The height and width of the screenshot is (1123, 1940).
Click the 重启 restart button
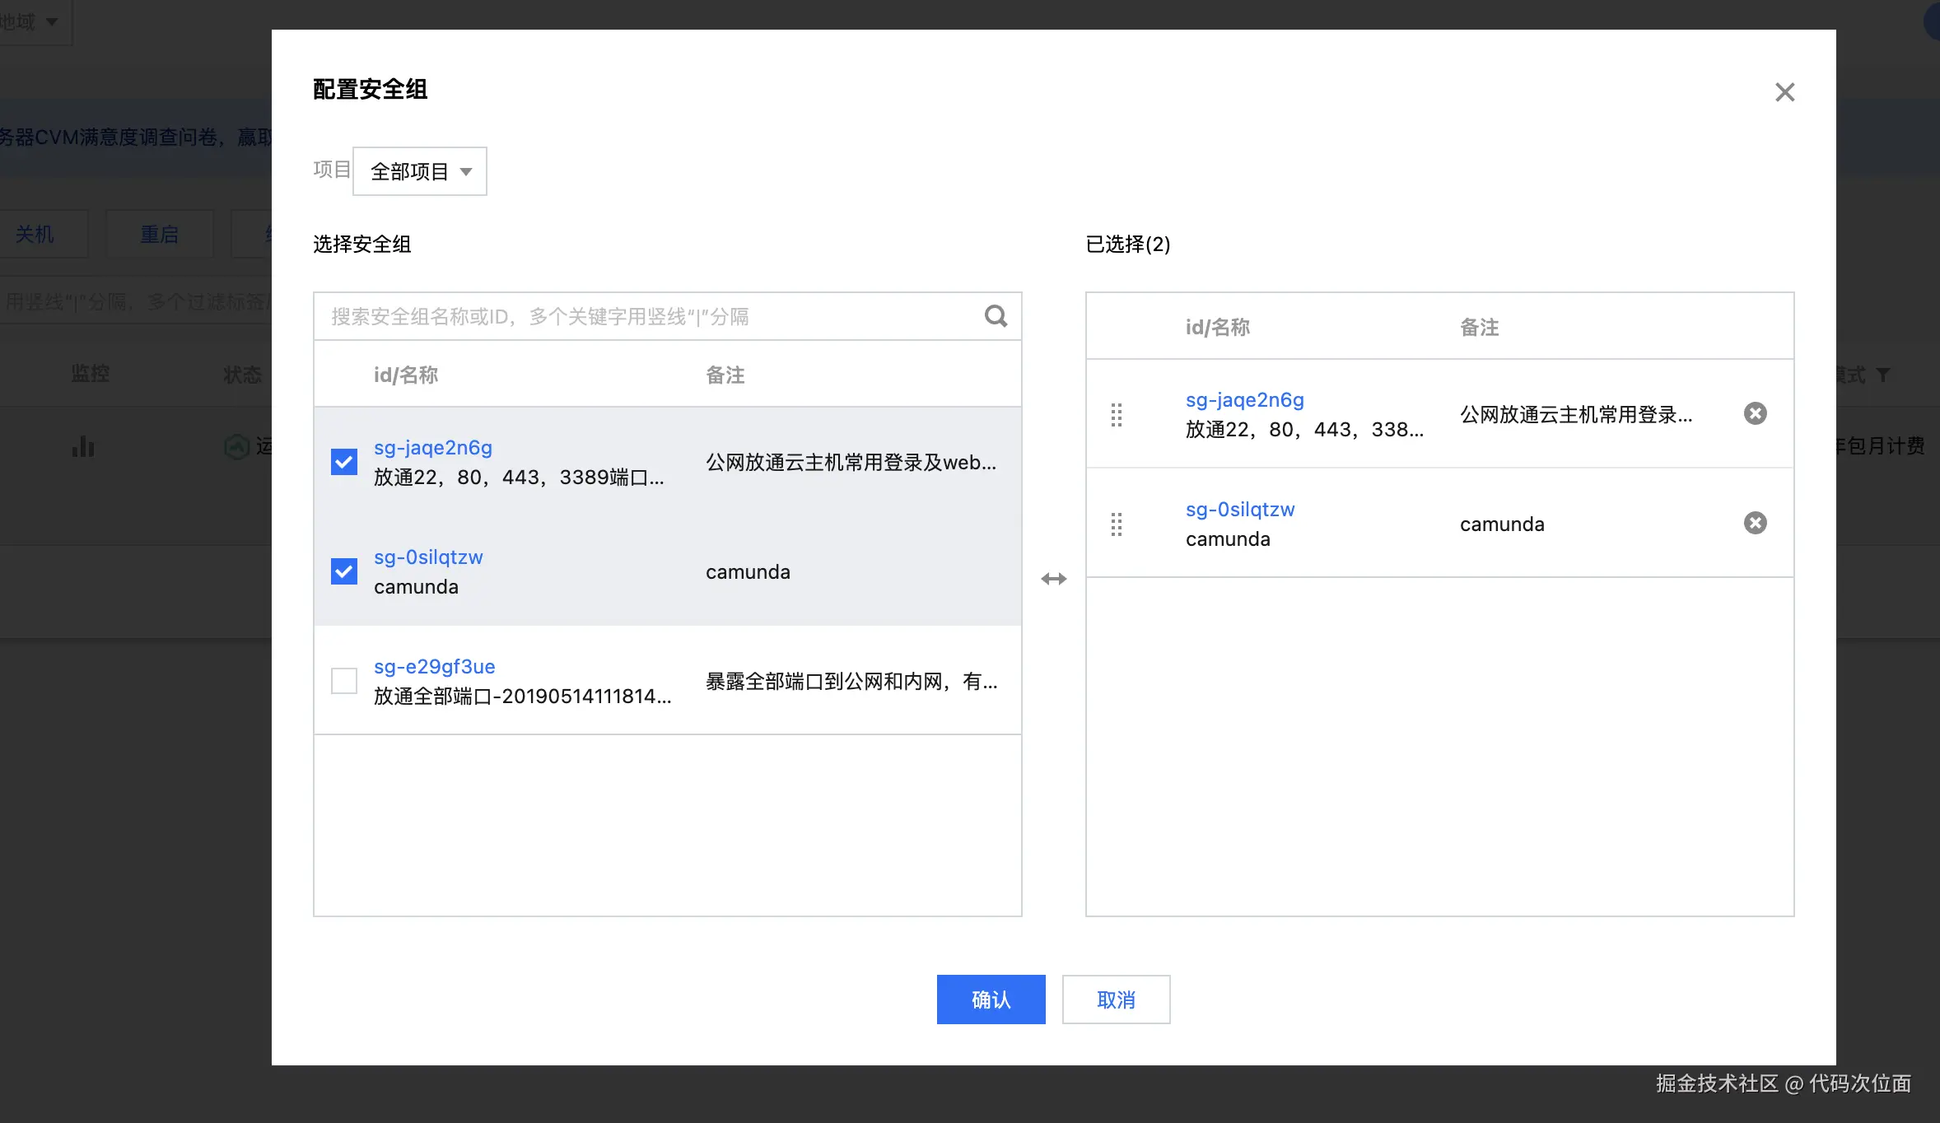click(159, 235)
